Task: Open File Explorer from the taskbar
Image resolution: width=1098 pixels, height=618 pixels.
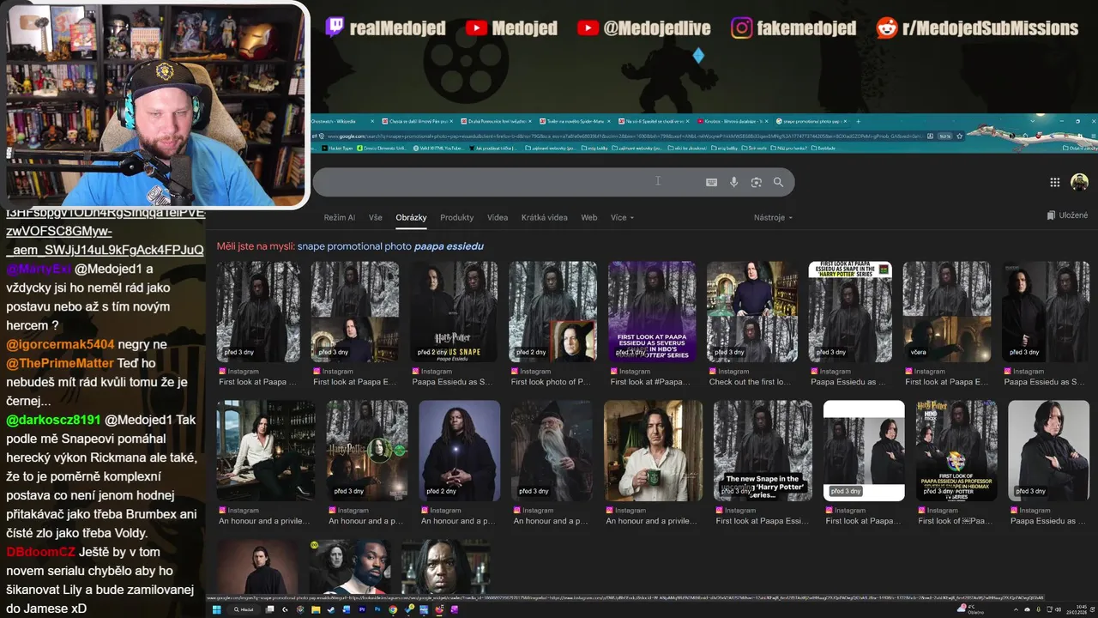Action: pos(316,609)
